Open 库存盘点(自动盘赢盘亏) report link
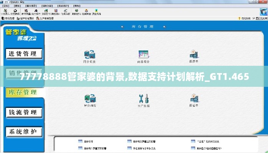Screen dimensions: 268x153 tap(206, 148)
